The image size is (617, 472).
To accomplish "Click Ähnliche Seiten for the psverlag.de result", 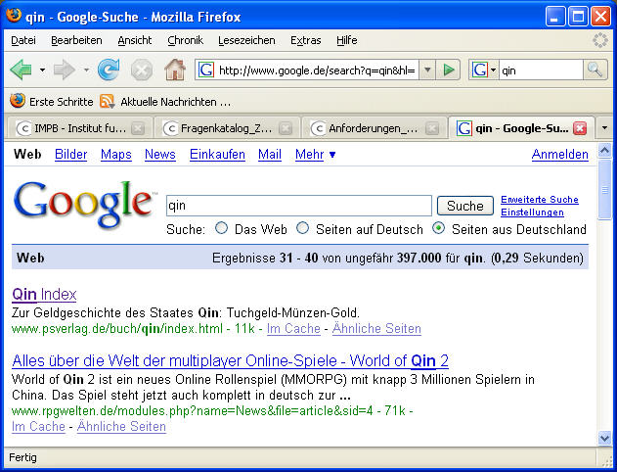I will 376,328.
